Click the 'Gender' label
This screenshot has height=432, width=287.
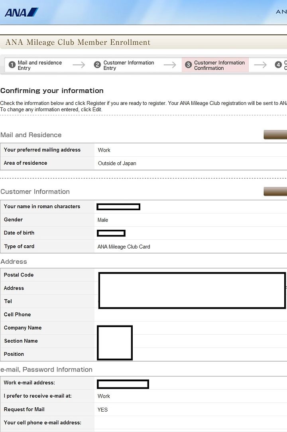pyautogui.click(x=13, y=219)
